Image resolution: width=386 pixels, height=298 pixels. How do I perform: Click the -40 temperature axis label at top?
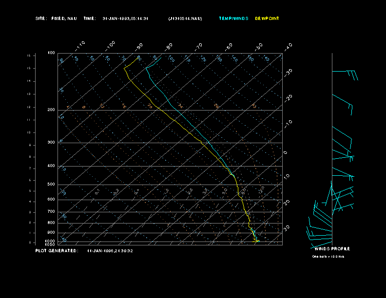pyautogui.click(x=288, y=46)
